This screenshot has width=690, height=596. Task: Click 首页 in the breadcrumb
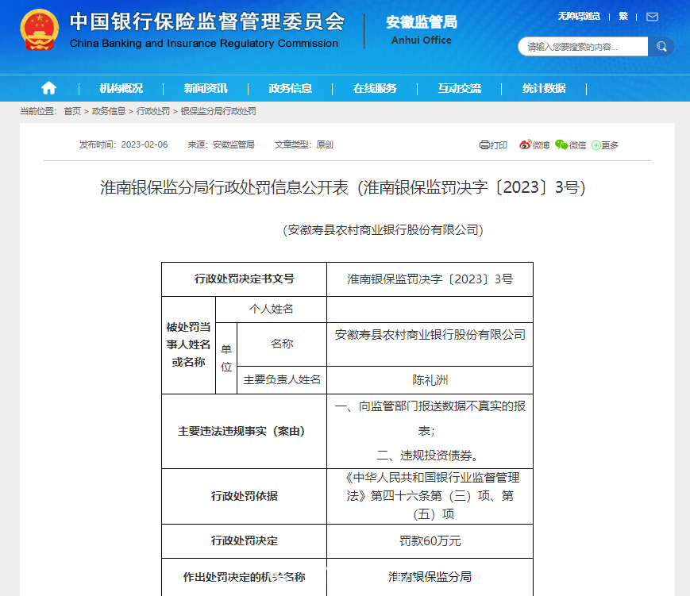72,112
